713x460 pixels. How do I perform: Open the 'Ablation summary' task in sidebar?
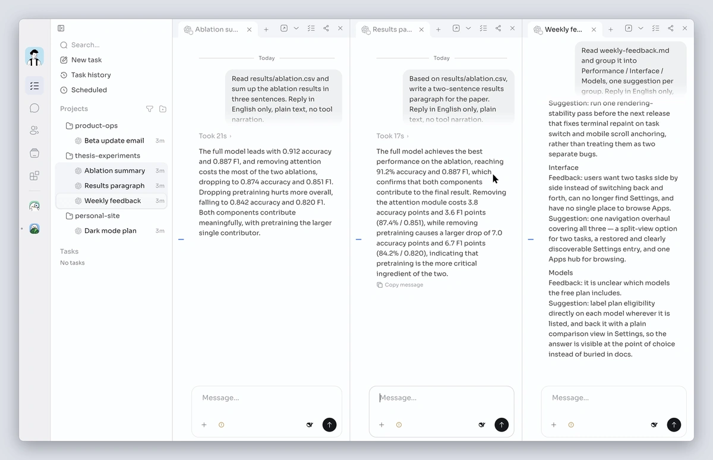pyautogui.click(x=112, y=171)
